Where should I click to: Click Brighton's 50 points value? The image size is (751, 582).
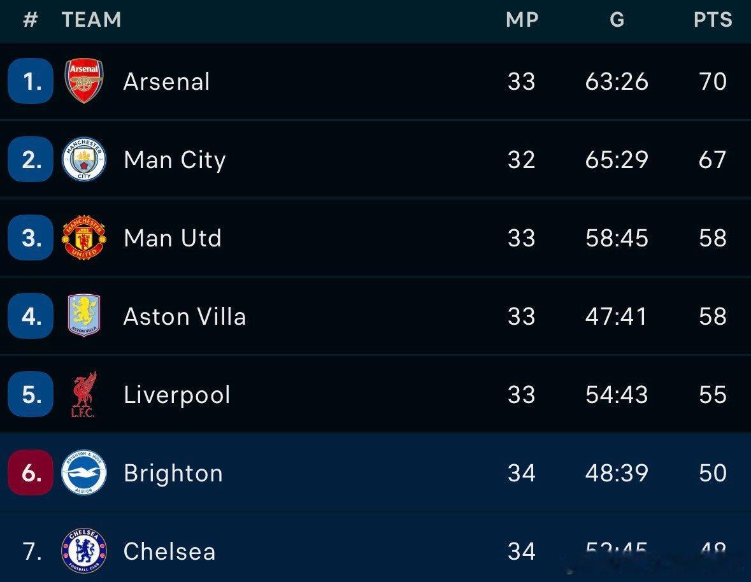pos(712,472)
